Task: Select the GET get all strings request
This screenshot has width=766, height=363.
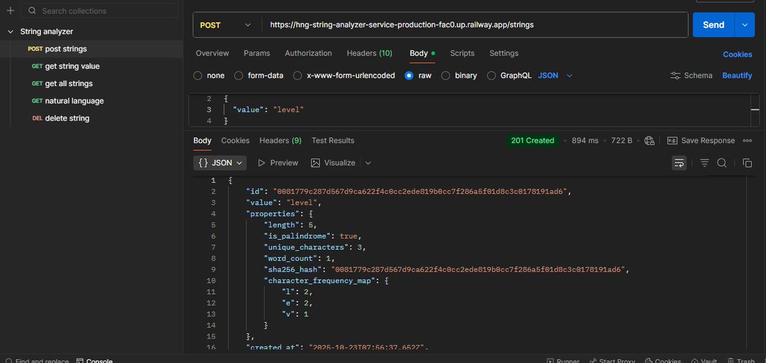Action: pyautogui.click(x=92, y=84)
